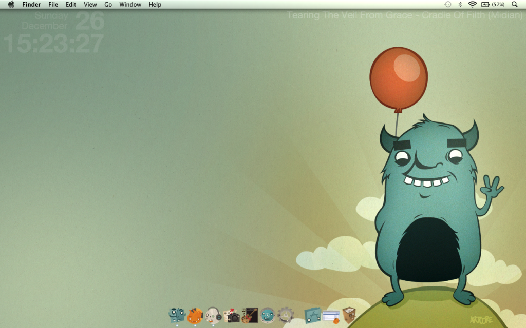Open the teal clock porthole dock icon

267,315
